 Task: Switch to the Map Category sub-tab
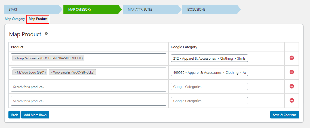click(15, 19)
